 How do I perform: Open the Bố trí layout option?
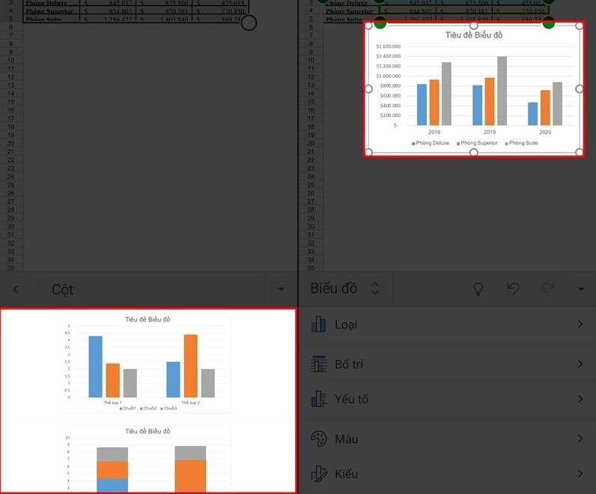tap(448, 364)
